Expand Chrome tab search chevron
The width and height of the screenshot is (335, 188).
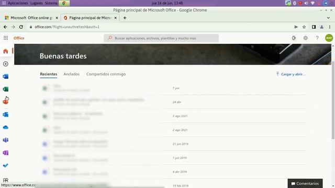[x=328, y=18]
